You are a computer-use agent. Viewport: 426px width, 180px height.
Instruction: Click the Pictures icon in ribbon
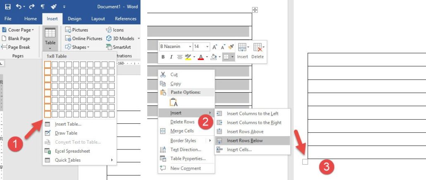click(x=77, y=30)
